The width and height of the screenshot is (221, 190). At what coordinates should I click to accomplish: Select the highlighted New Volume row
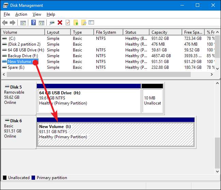click(108, 61)
